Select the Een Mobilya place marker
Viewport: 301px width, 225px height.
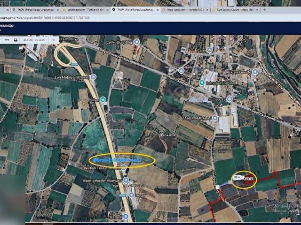pyautogui.click(x=94, y=77)
